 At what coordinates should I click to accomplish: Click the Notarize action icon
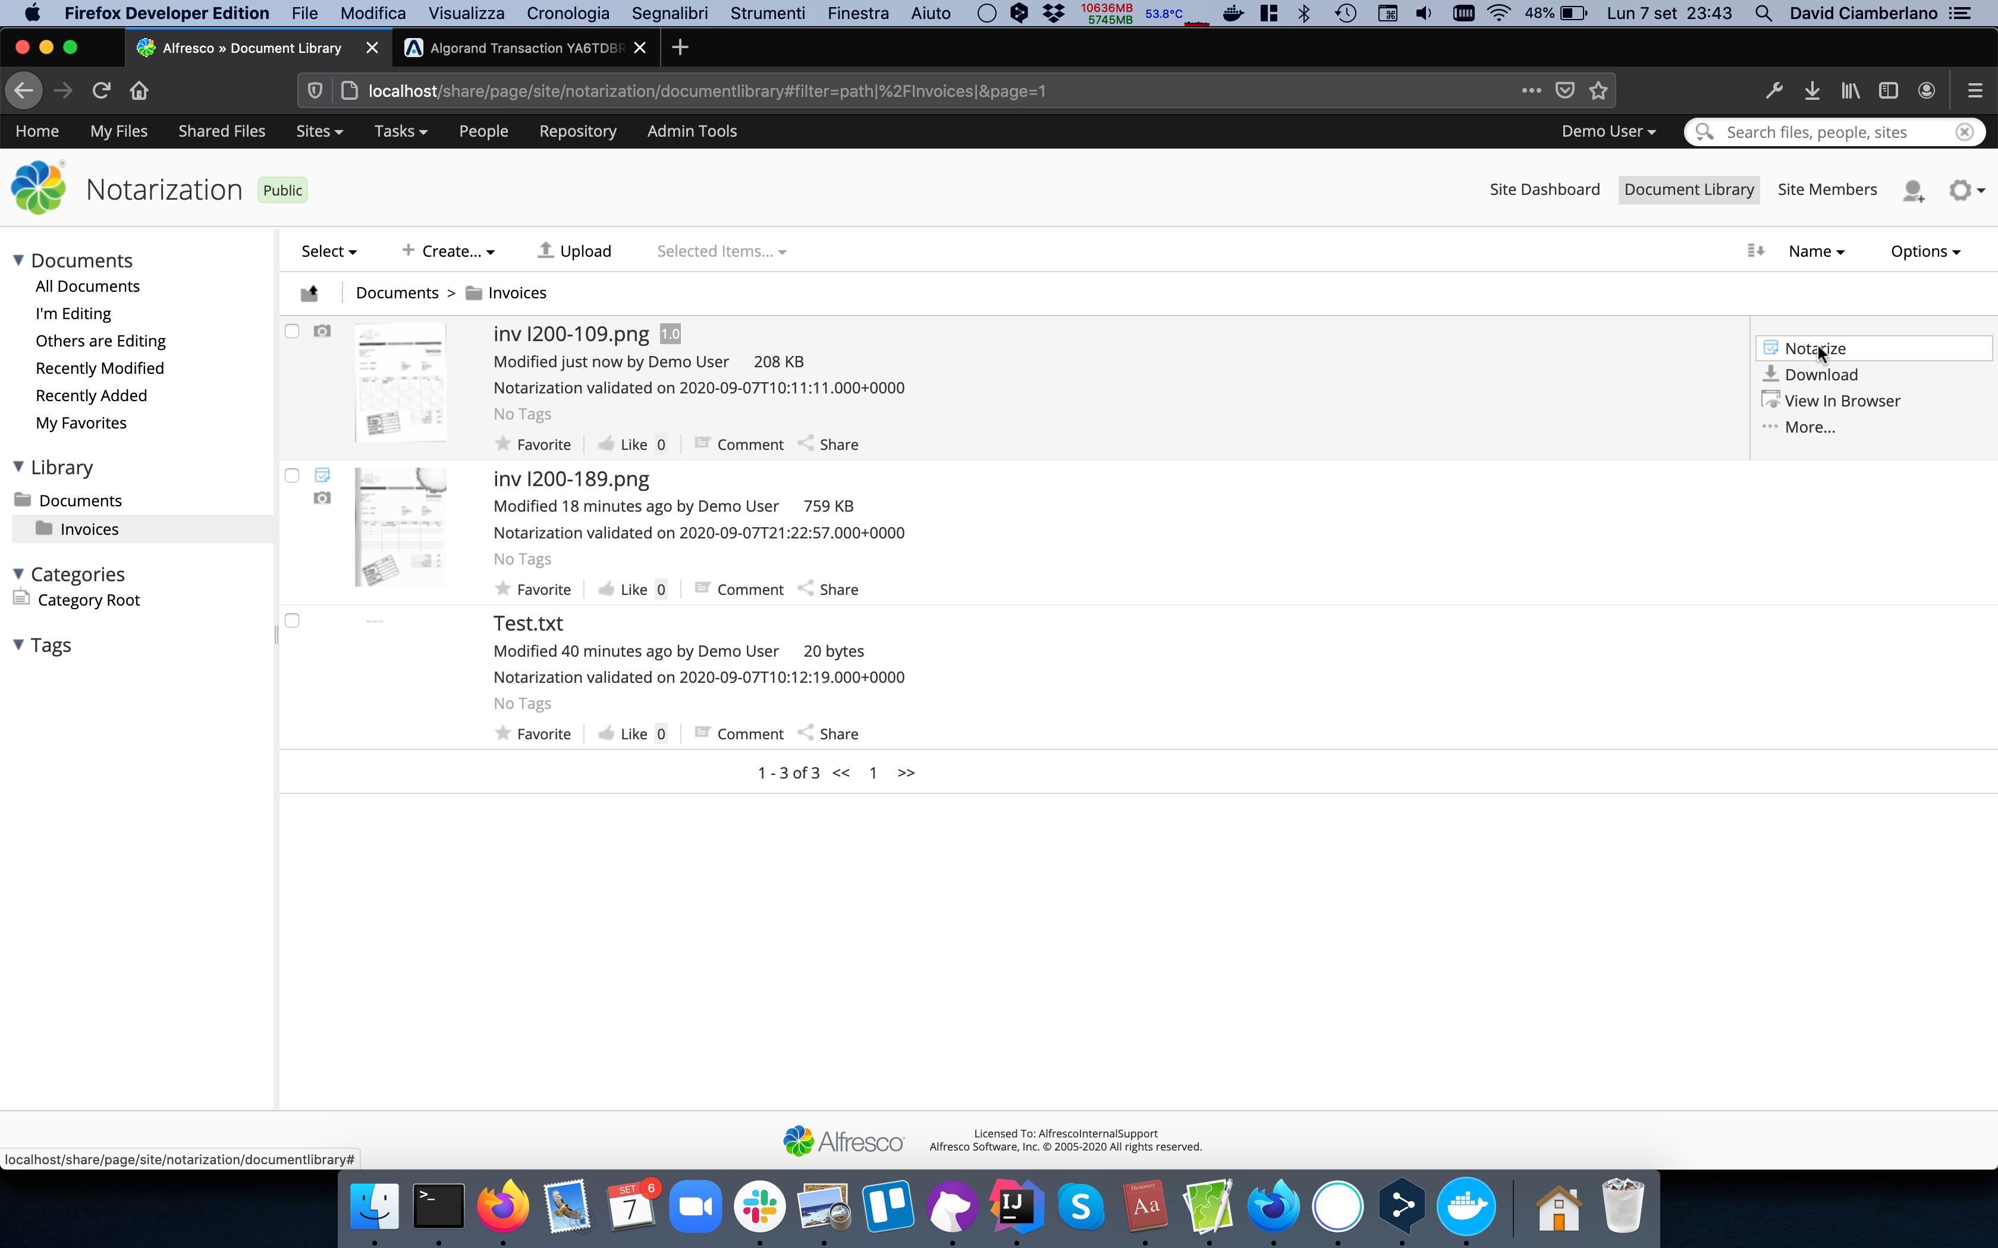(1770, 348)
